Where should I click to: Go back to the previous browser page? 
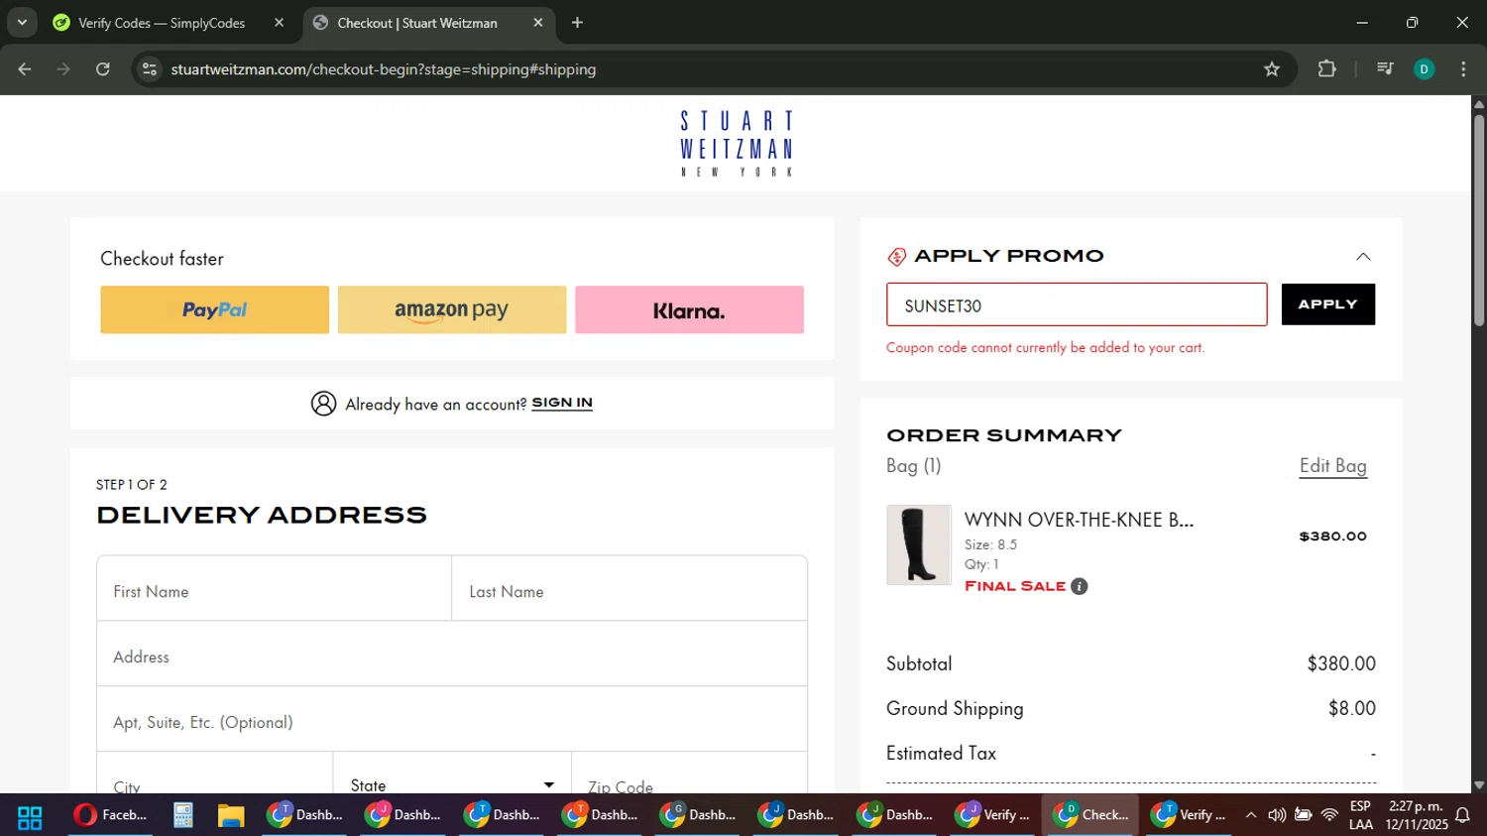(25, 69)
